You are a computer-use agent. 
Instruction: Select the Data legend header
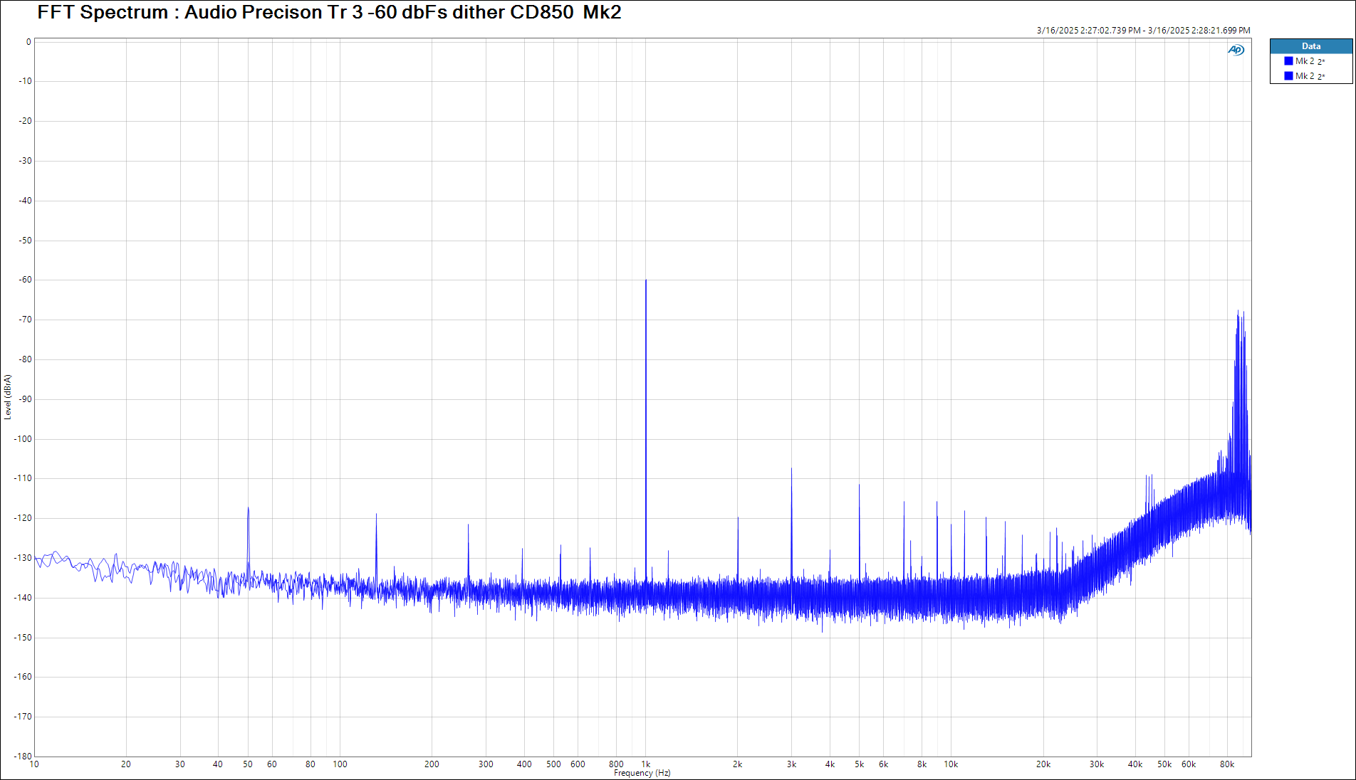1311,46
